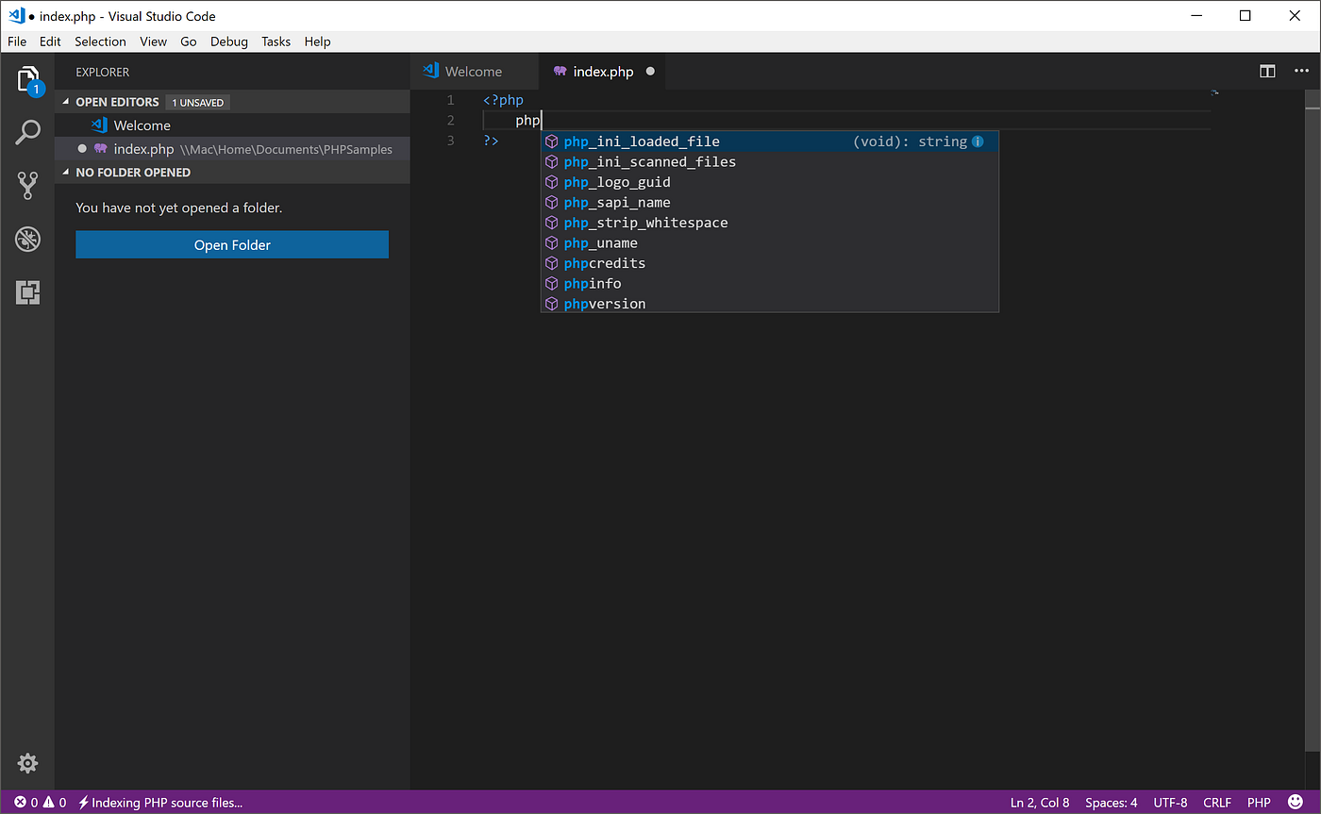The width and height of the screenshot is (1321, 814).
Task: Change indentation via Spaces: 4 indicator
Action: pyautogui.click(x=1111, y=802)
